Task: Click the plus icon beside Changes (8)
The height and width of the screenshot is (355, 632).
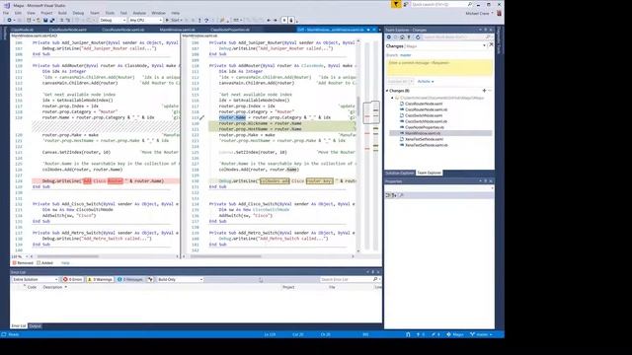Action: click(x=484, y=91)
